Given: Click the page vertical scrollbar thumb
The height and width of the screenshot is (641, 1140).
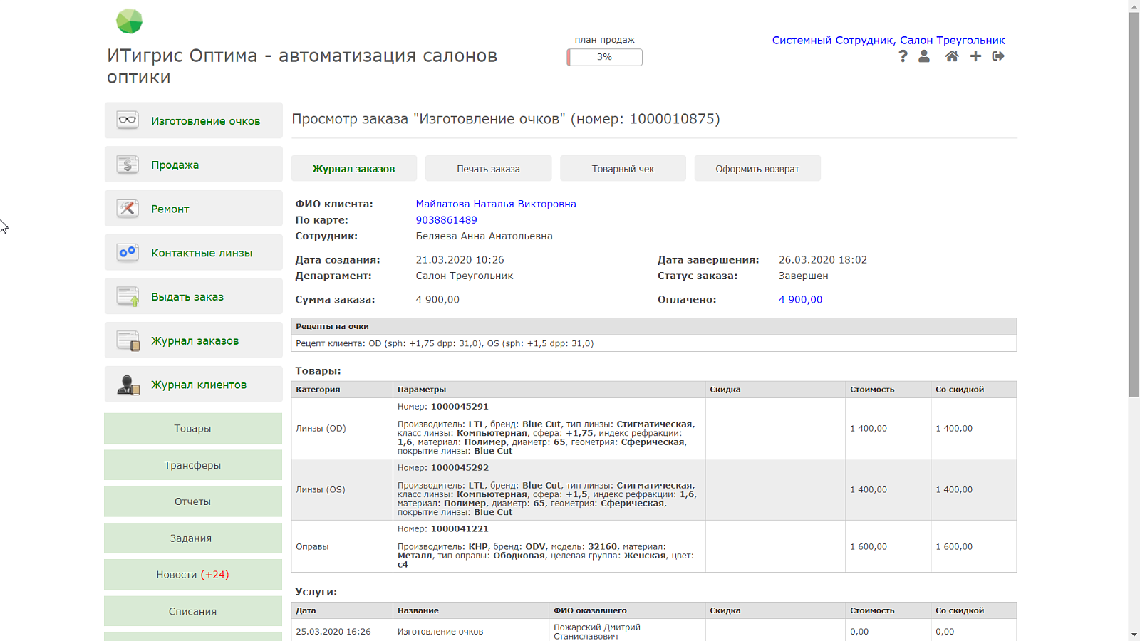Looking at the screenshot, I should [x=1134, y=204].
